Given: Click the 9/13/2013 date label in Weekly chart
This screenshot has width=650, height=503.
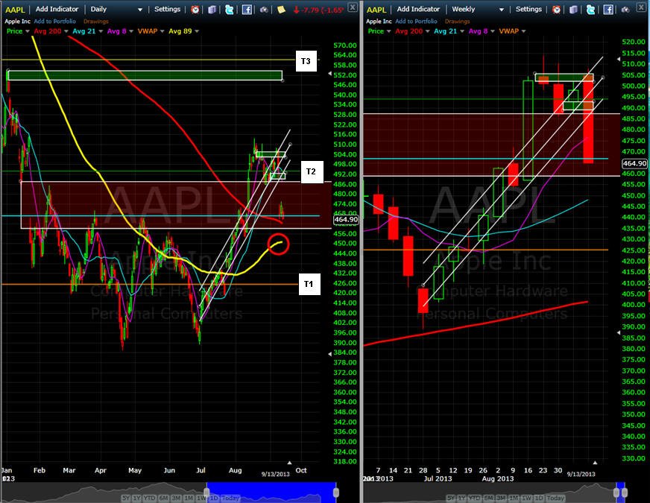Looking at the screenshot, I should point(581,474).
